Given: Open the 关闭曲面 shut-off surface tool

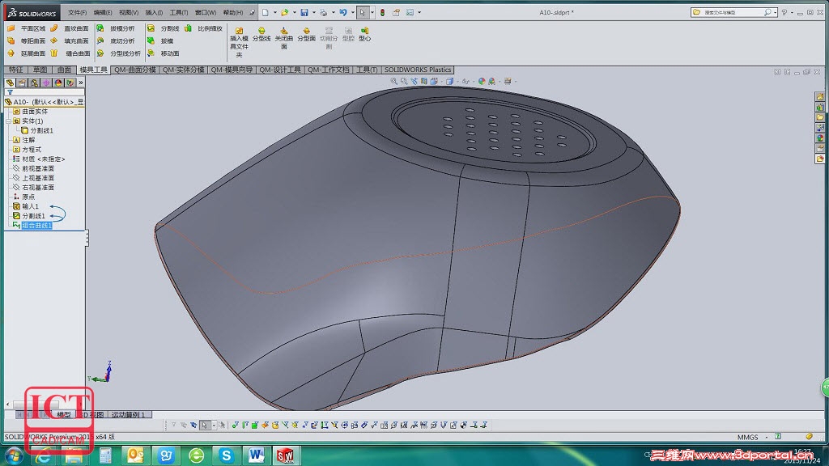Looking at the screenshot, I should coord(283,33).
